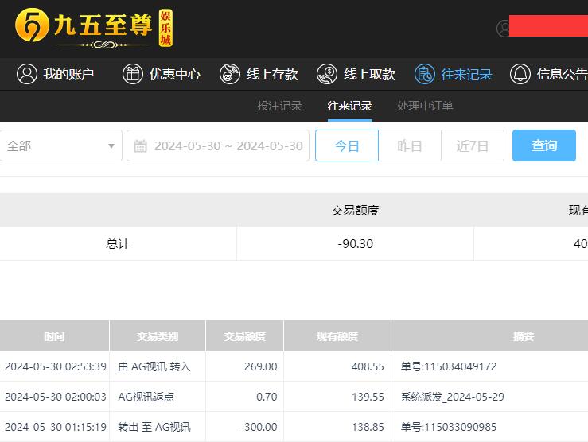This screenshot has width=588, height=442.
Task: Switch to 处理中订单 tab
Action: [425, 106]
